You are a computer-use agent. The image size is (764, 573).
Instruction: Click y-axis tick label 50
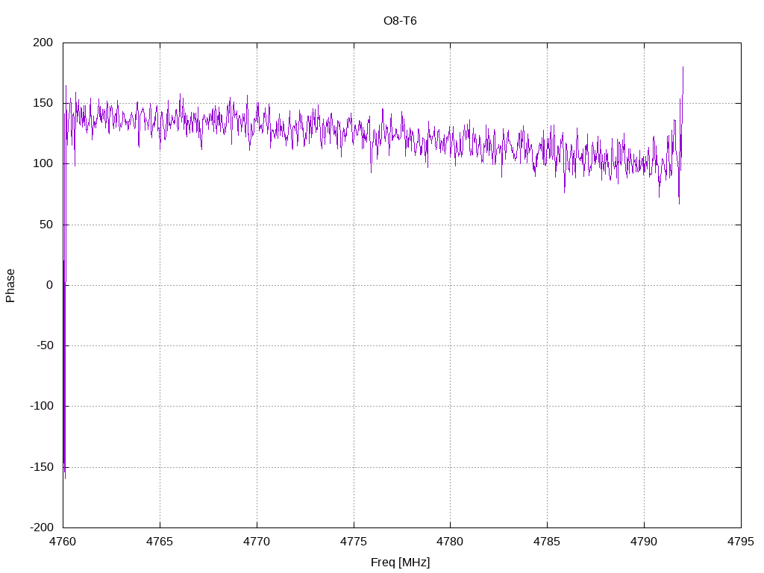(x=46, y=225)
